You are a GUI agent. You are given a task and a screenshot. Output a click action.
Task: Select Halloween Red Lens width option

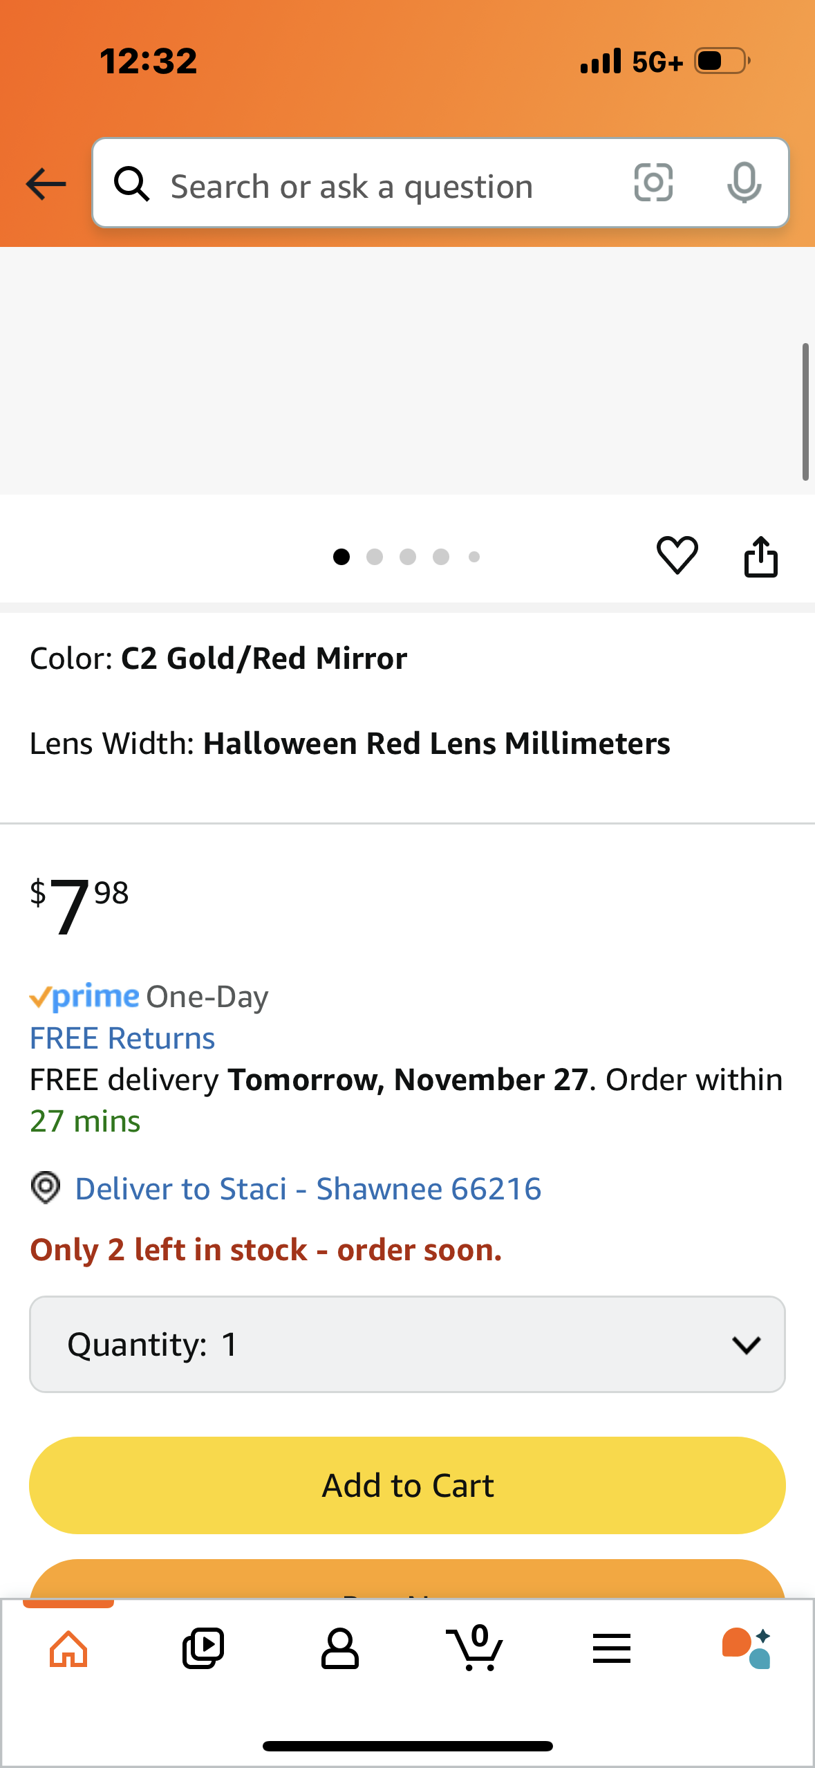tap(435, 744)
